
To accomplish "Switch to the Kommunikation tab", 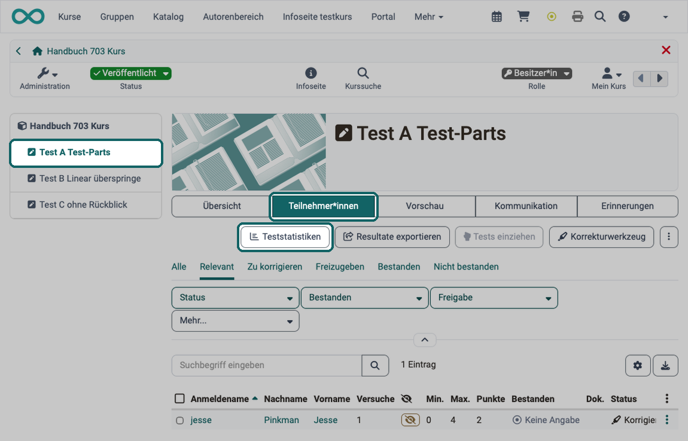I will click(526, 206).
